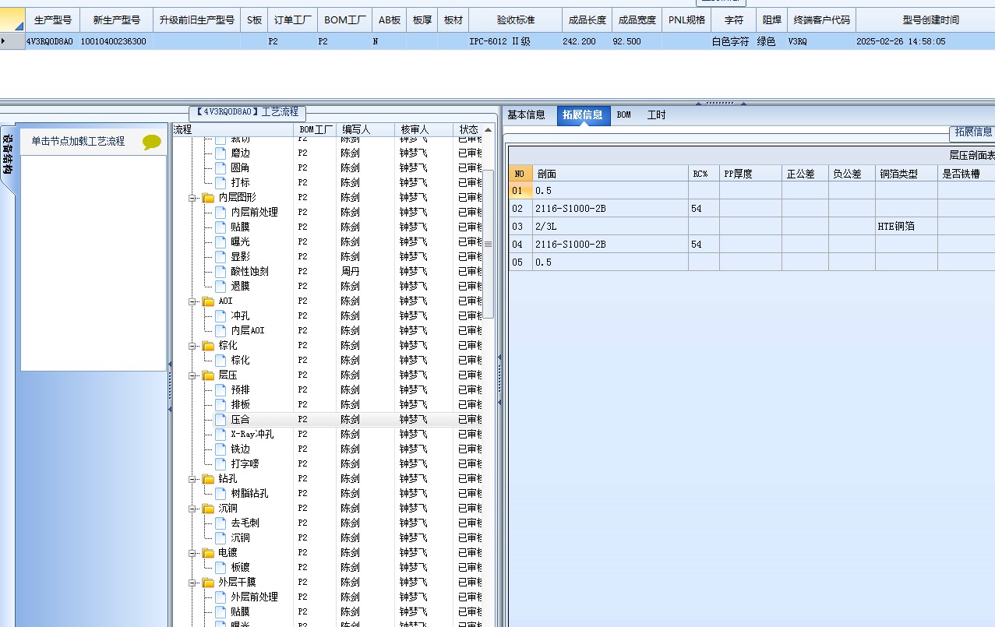Click the document icon of 酸性蚀刻
The image size is (995, 627).
[x=221, y=271]
